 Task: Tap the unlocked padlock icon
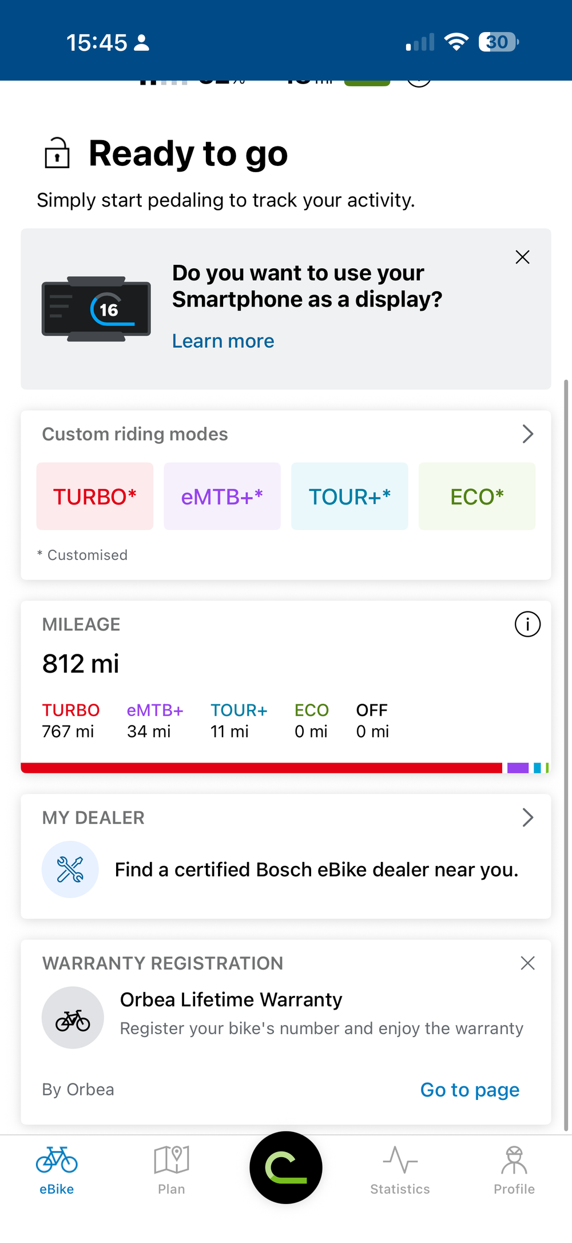tap(57, 153)
